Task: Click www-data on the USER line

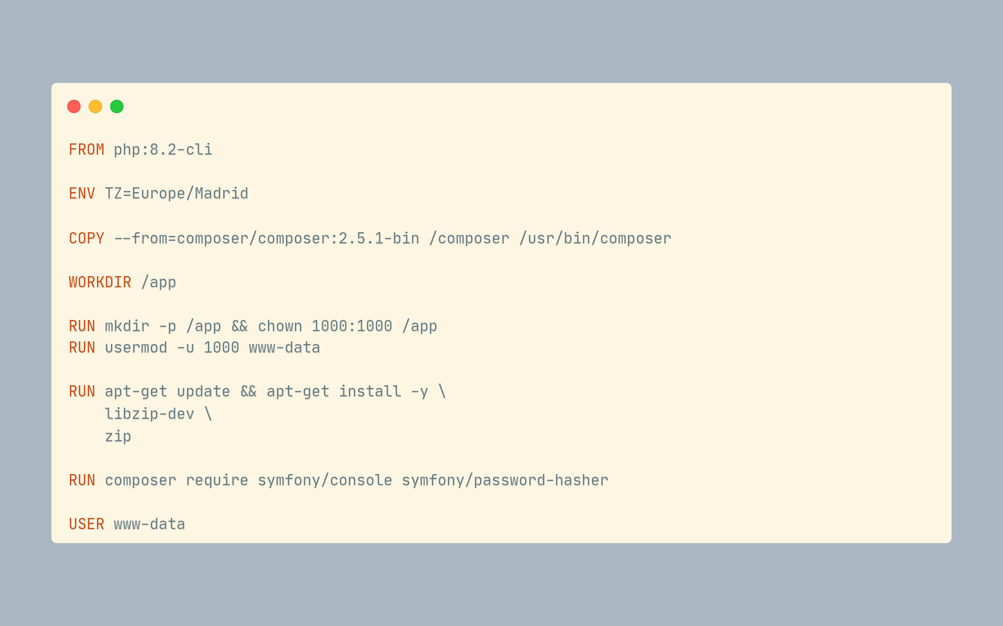Action: pyautogui.click(x=149, y=524)
